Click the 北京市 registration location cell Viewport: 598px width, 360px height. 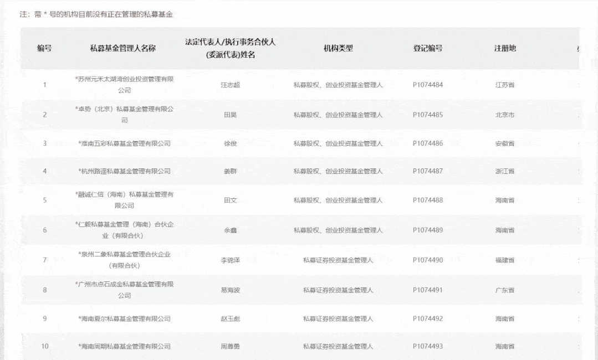(505, 115)
